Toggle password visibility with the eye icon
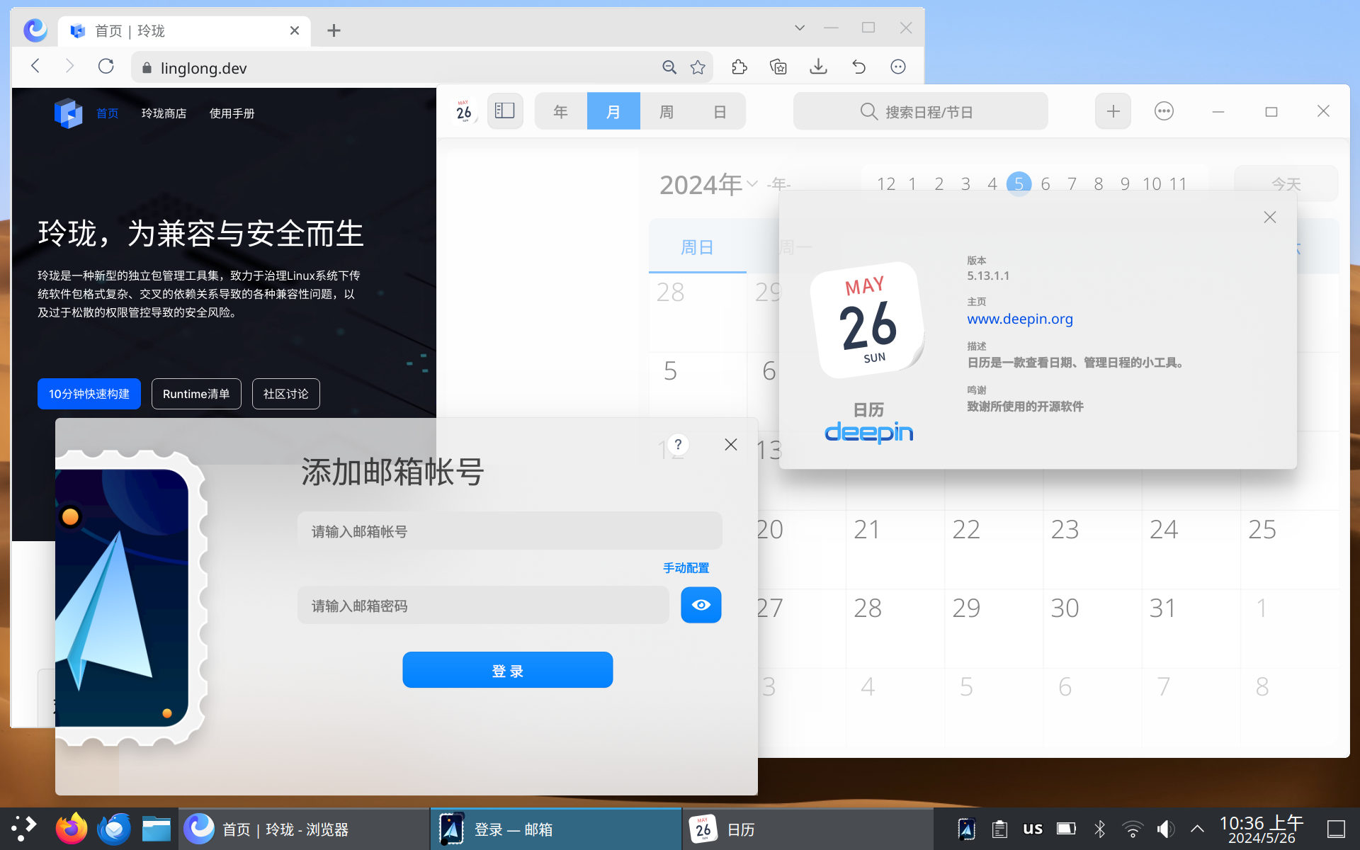This screenshot has height=850, width=1360. click(x=701, y=605)
